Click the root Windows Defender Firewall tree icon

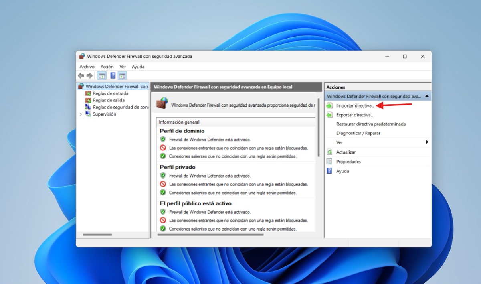(x=81, y=86)
